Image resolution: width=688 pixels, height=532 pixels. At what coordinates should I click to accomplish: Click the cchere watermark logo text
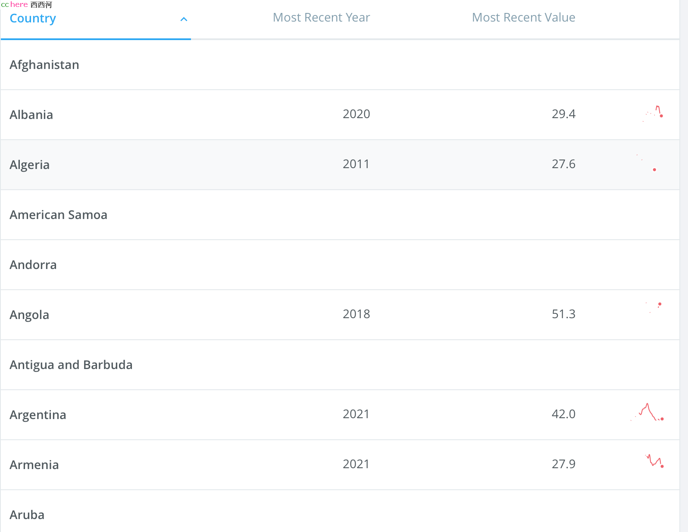pos(26,4)
